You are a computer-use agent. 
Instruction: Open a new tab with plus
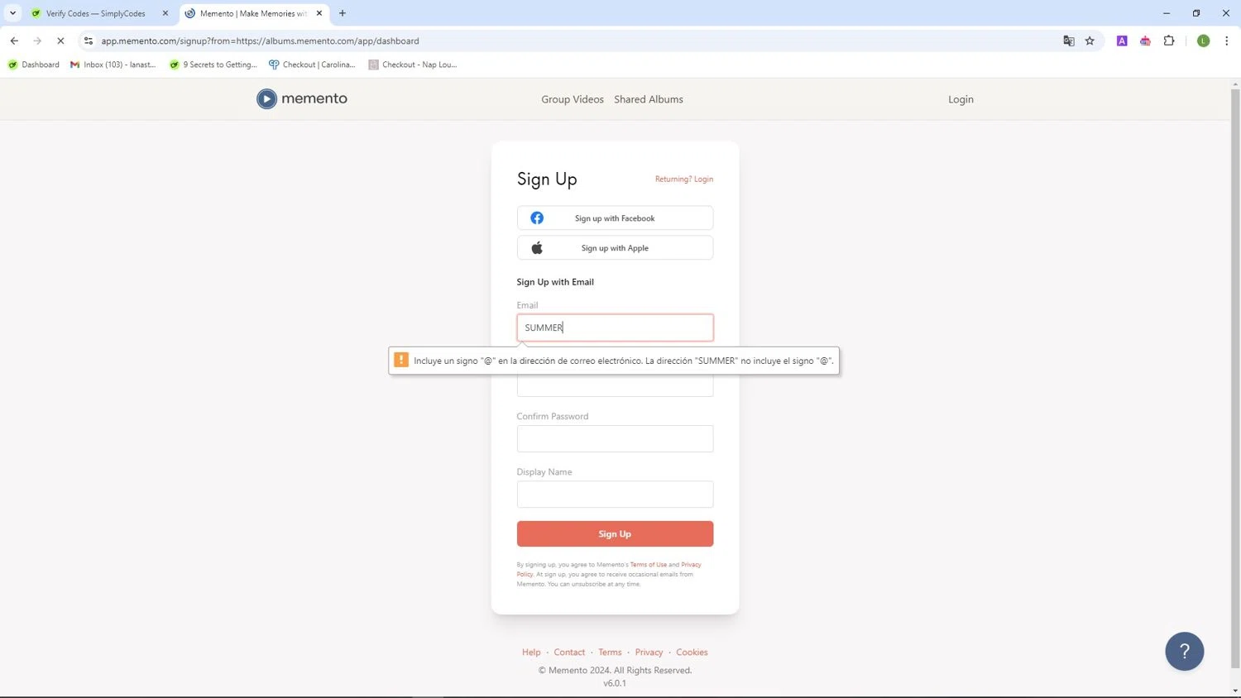[x=343, y=13]
